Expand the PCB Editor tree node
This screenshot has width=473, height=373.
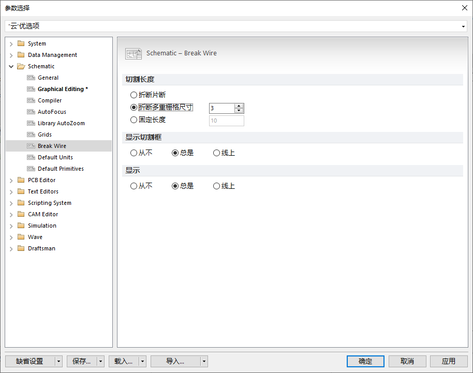coord(11,180)
